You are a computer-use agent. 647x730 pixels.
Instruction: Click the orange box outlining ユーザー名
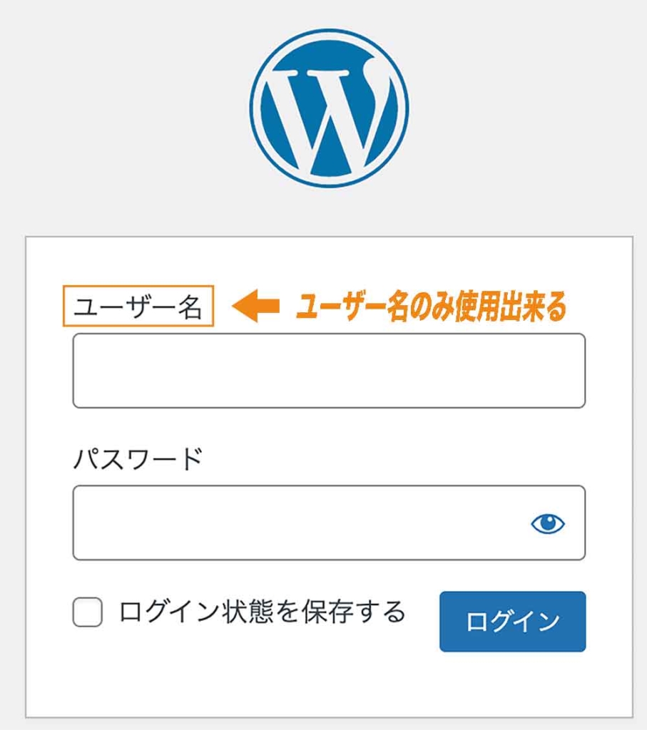[x=138, y=306]
